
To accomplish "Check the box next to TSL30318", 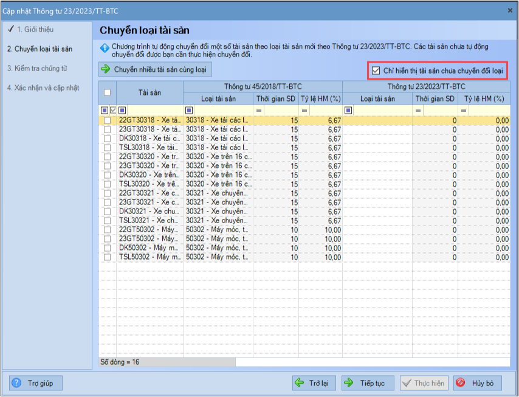I will 107,148.
